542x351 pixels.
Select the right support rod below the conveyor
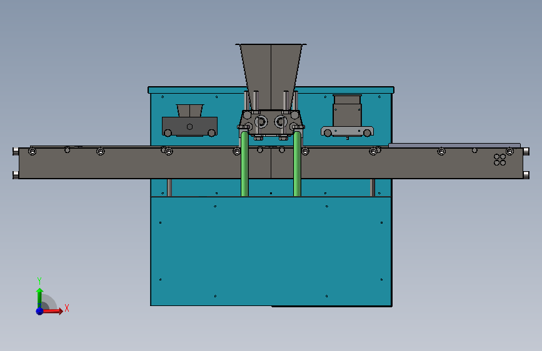click(373, 187)
